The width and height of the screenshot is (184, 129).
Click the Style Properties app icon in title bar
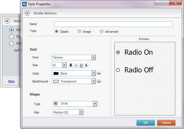[24, 4]
